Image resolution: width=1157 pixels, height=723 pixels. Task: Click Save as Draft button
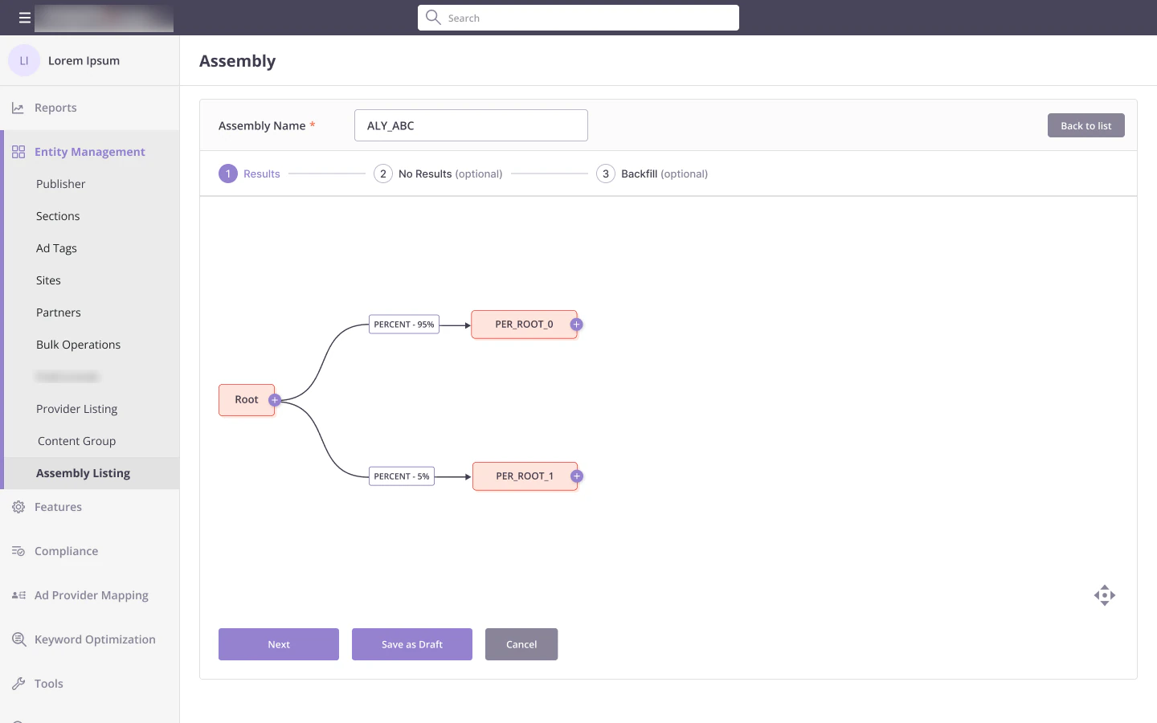click(412, 644)
